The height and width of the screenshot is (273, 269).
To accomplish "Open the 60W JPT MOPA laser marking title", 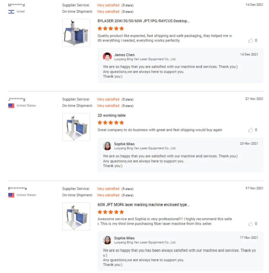I will click(x=143, y=205).
